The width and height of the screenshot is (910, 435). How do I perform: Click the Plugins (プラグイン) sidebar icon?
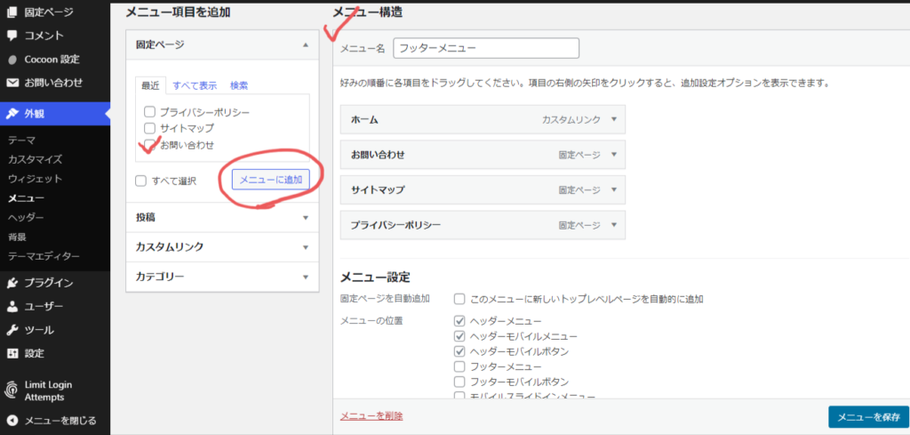pos(12,284)
